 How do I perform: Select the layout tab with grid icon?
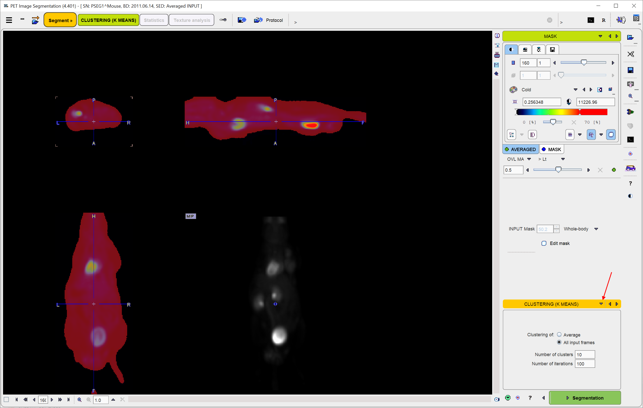(525, 49)
